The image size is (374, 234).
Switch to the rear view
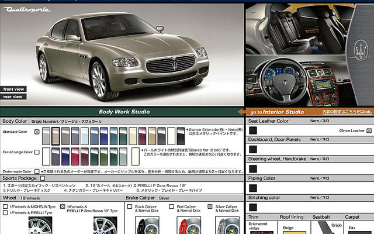pos(13,97)
